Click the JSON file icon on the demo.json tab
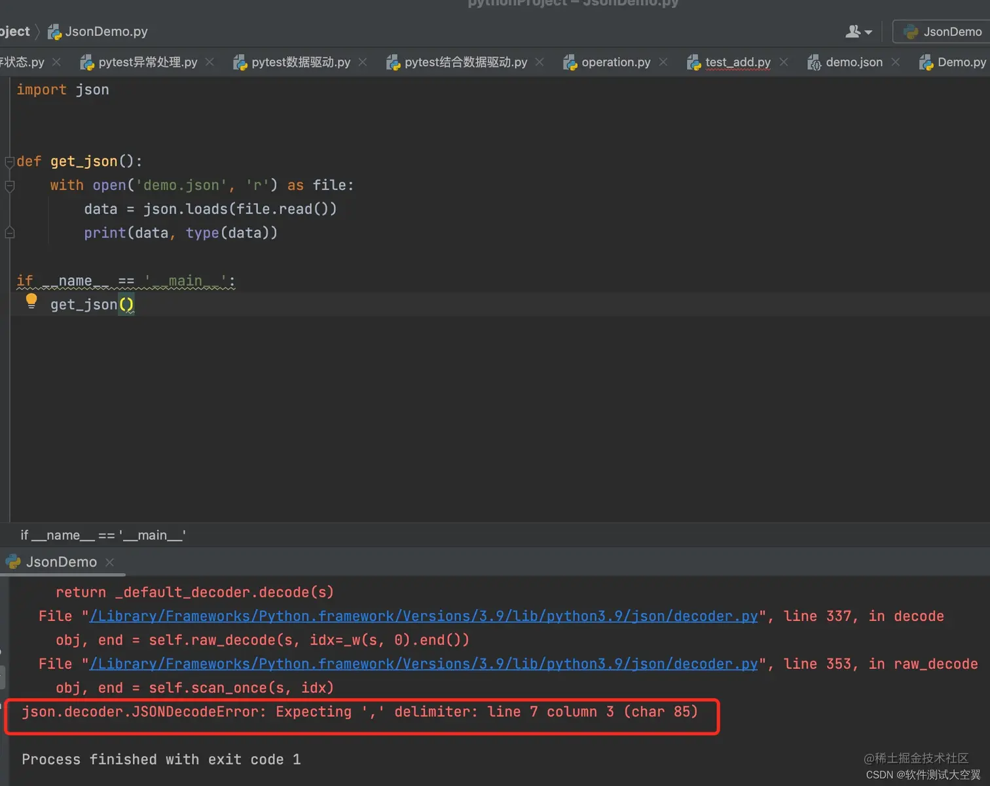 tap(815, 62)
